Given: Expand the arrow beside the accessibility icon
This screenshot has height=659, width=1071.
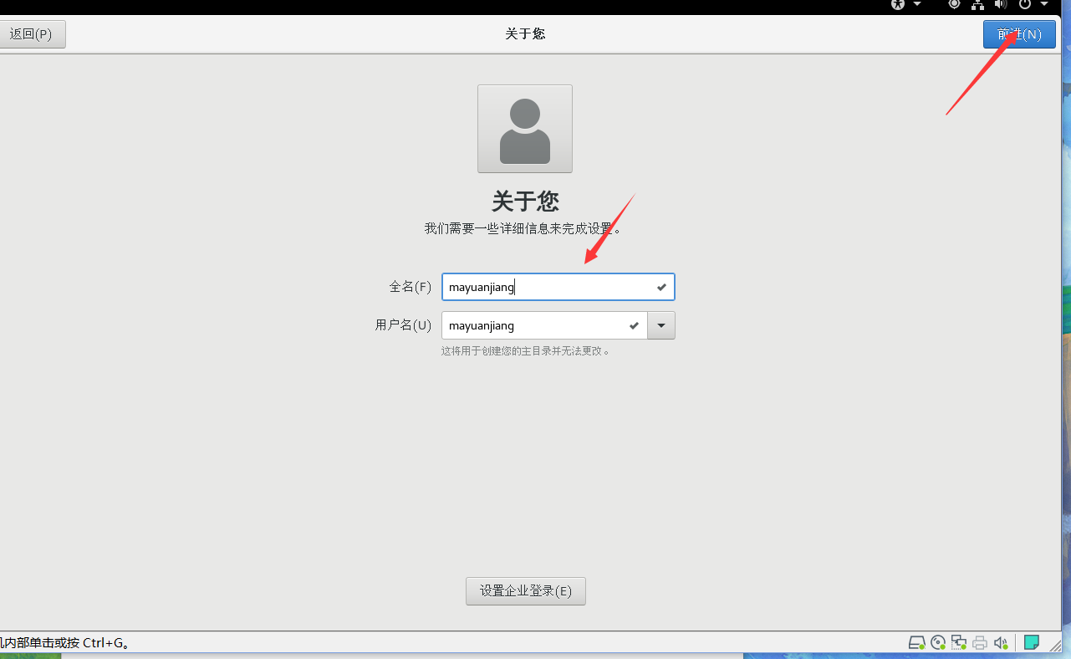Looking at the screenshot, I should coord(917,4).
